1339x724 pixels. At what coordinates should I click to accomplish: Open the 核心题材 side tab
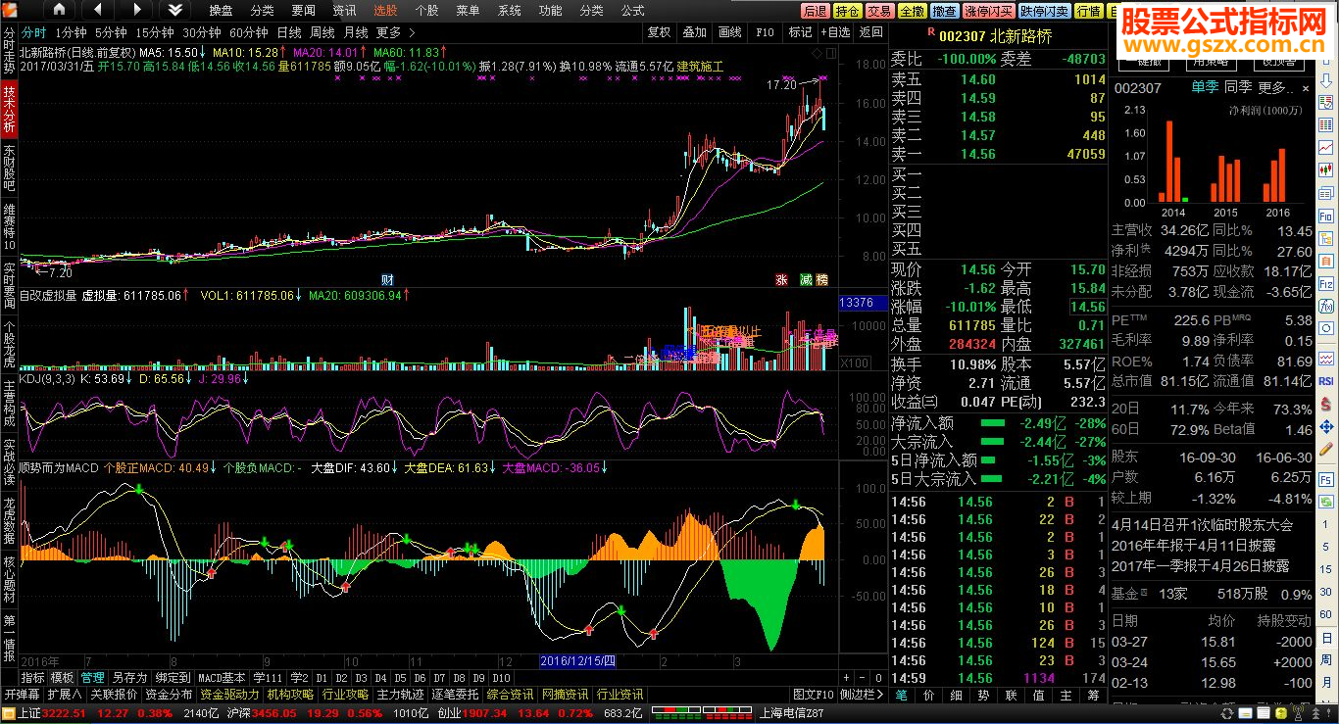9,579
